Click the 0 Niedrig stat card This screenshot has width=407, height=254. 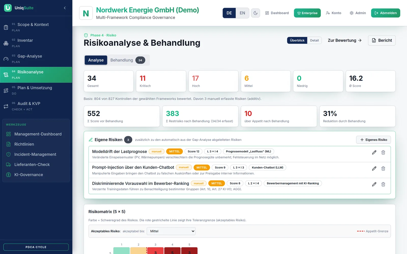point(318,81)
